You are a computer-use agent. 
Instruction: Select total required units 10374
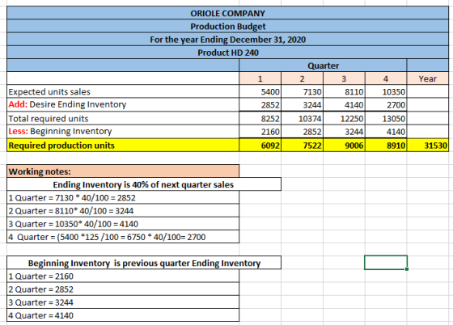(x=302, y=118)
